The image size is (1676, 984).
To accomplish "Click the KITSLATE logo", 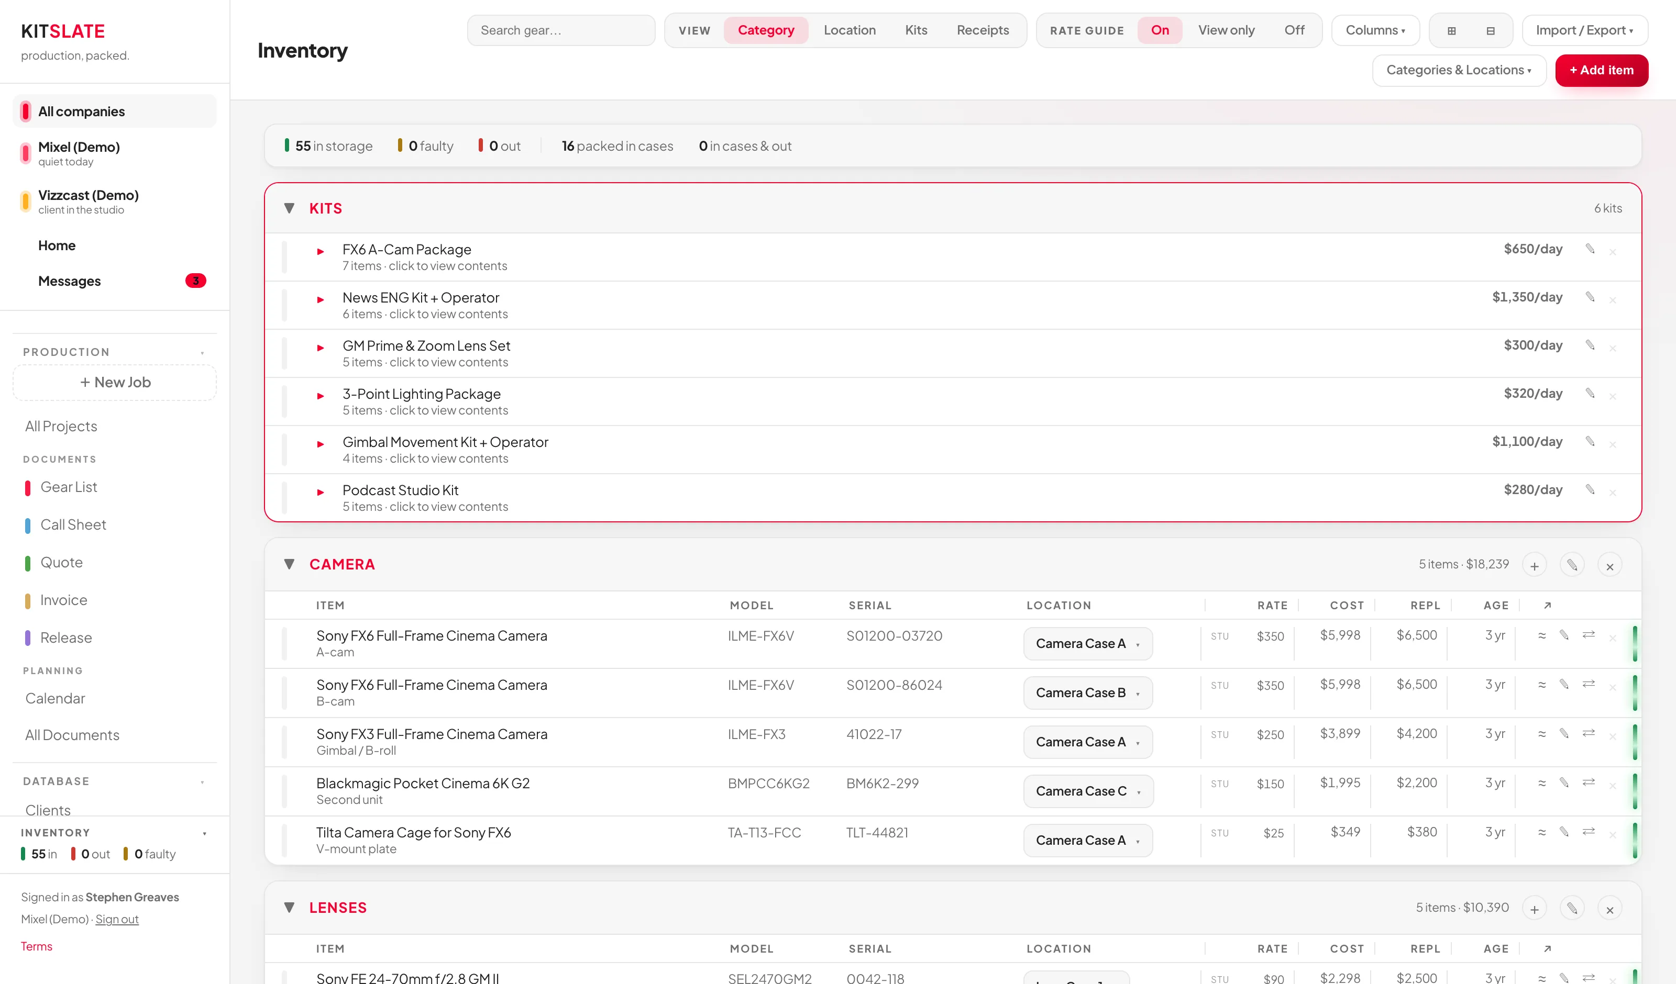I will pos(62,31).
